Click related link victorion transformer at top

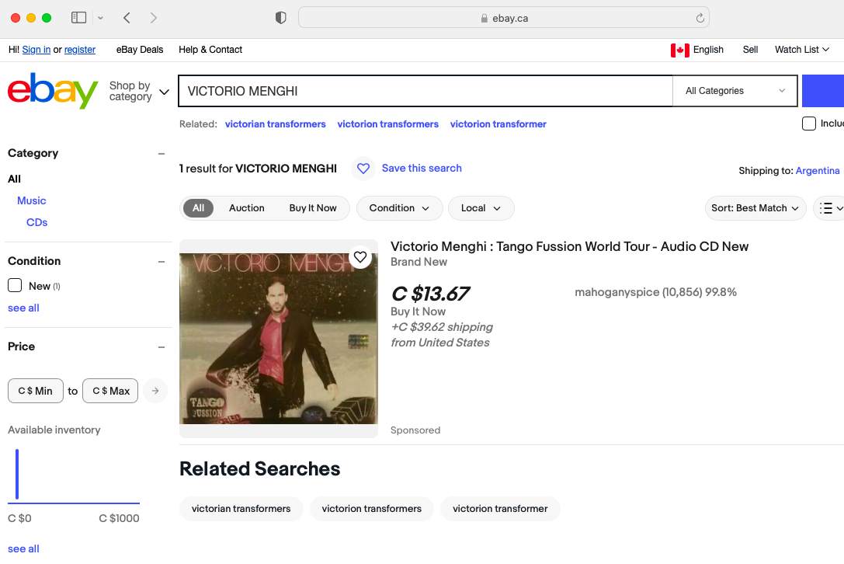pos(498,124)
